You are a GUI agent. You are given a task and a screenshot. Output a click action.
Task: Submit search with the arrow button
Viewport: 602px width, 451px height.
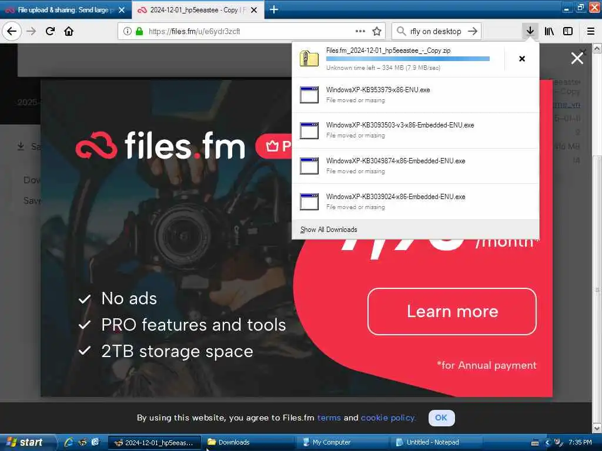click(473, 31)
